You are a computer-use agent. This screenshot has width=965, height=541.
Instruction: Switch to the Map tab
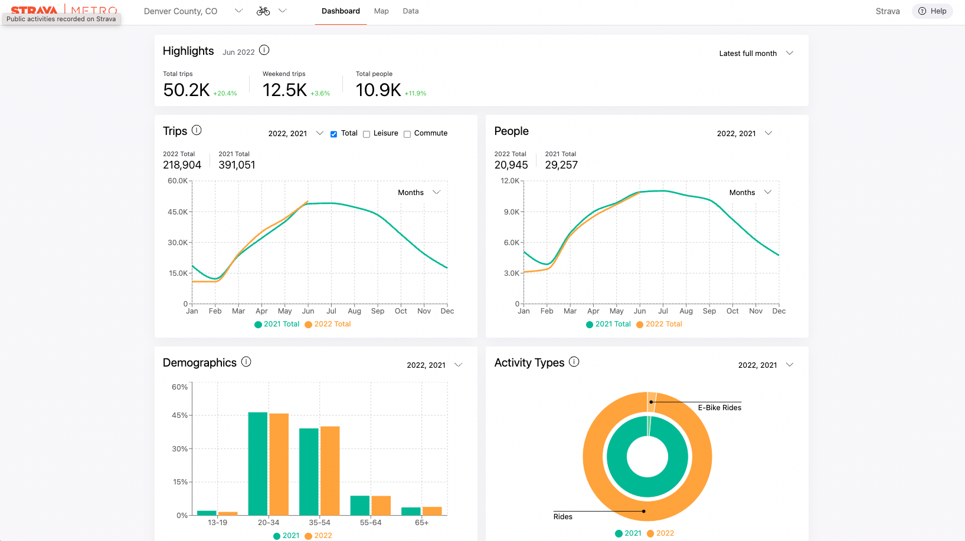tap(381, 11)
